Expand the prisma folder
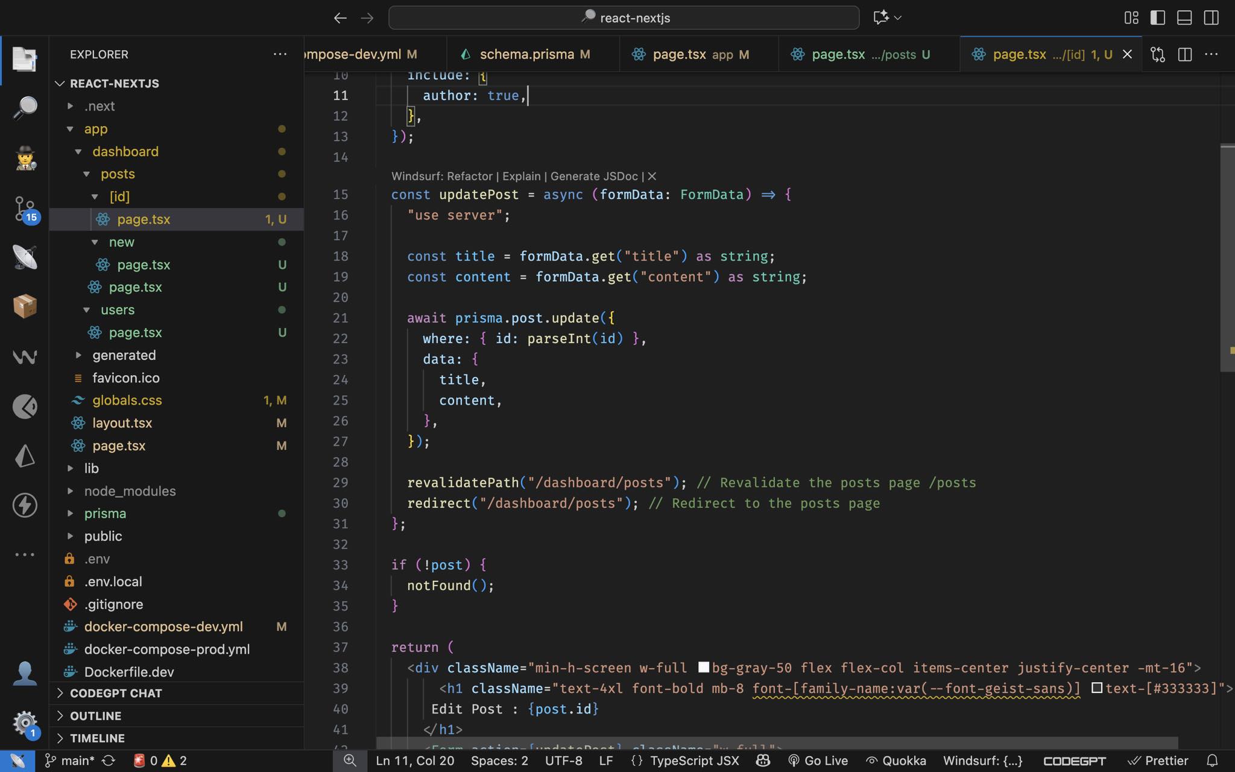The image size is (1235, 772). pyautogui.click(x=71, y=513)
